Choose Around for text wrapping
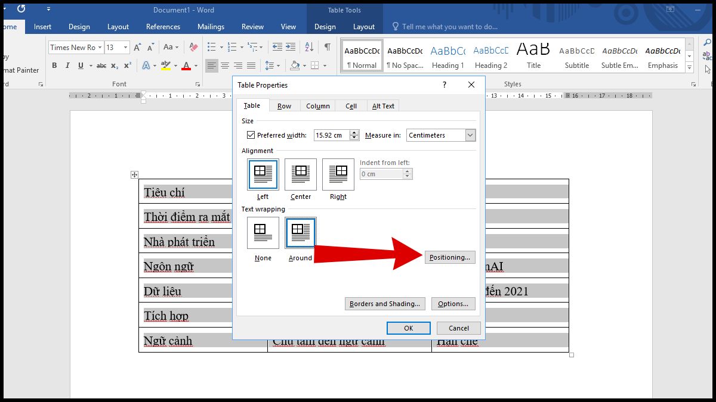 pos(301,232)
